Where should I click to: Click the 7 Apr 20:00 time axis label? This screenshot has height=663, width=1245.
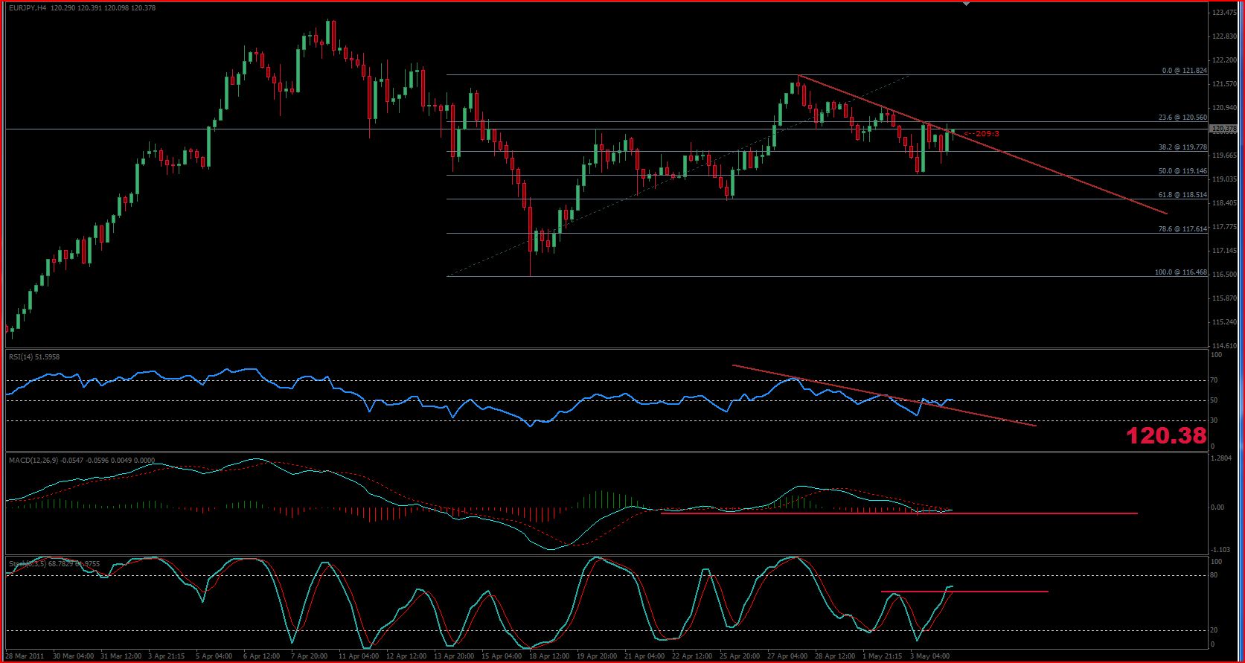(x=309, y=656)
